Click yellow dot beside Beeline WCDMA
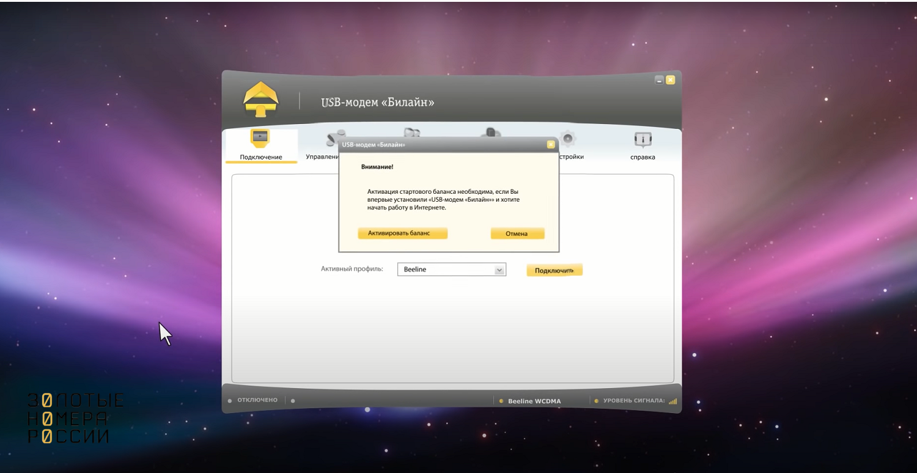This screenshot has height=473, width=917. 501,402
